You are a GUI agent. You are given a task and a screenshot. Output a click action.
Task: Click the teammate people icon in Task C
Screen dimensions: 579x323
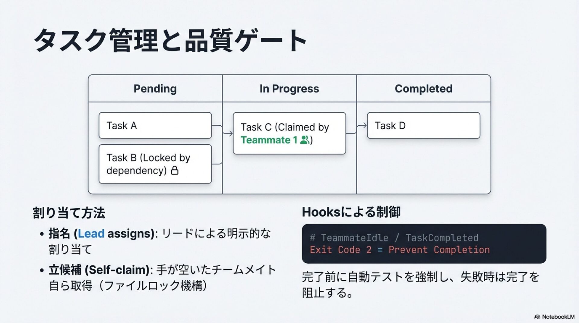(305, 140)
